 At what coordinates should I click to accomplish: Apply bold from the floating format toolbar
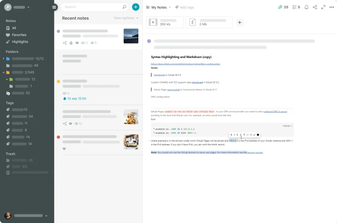pos(231,135)
